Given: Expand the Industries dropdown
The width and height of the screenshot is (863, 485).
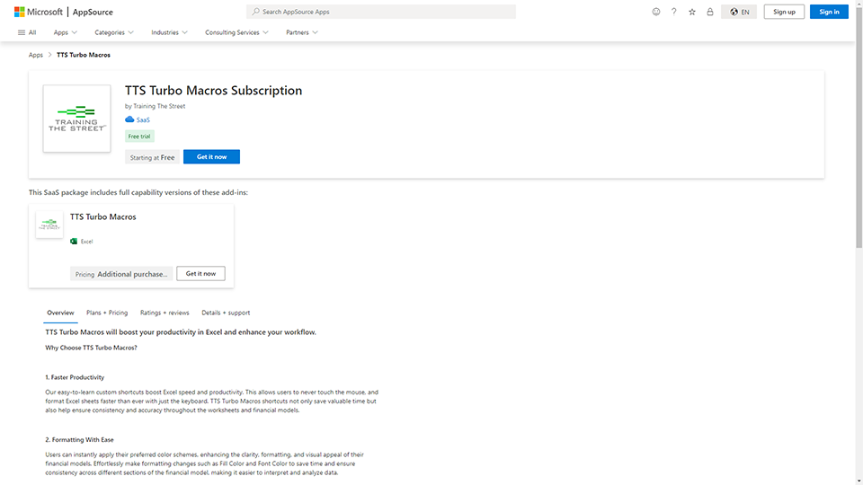Looking at the screenshot, I should point(170,32).
